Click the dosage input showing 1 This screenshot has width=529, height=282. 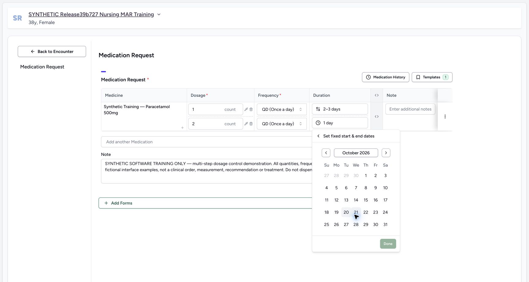(x=216, y=109)
